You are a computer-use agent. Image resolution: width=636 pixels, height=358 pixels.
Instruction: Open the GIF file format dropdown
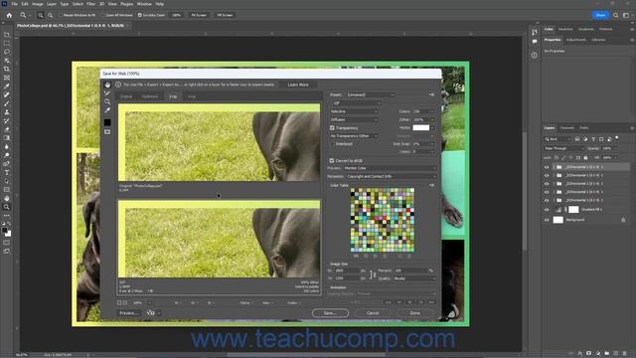[356, 103]
